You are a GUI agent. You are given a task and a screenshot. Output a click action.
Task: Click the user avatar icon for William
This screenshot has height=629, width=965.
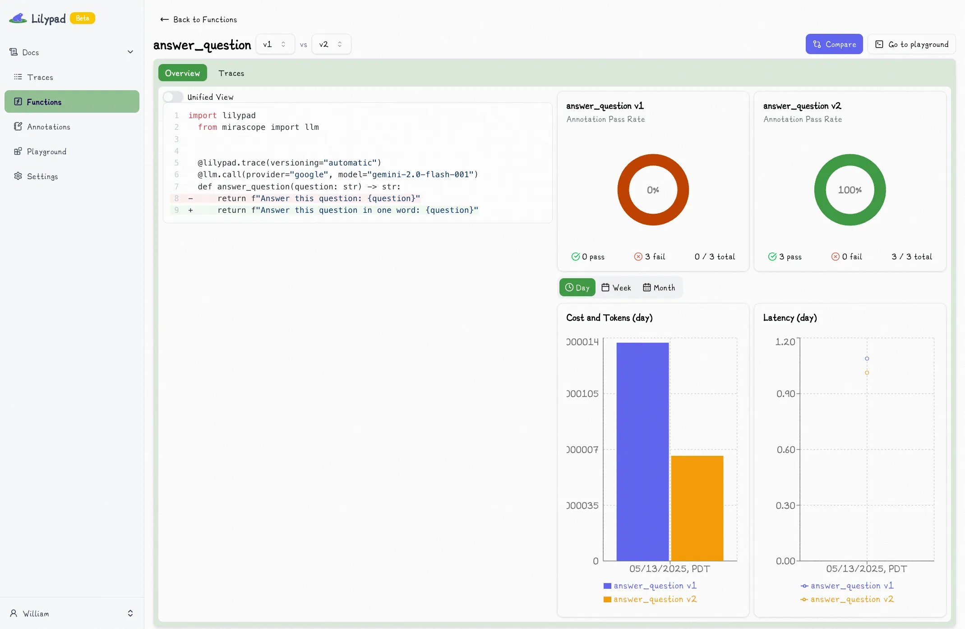pos(14,613)
